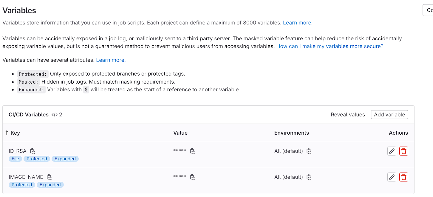This screenshot has height=197, width=433.
Task: Edit the IMAGE_NAME variable
Action: coord(392,177)
